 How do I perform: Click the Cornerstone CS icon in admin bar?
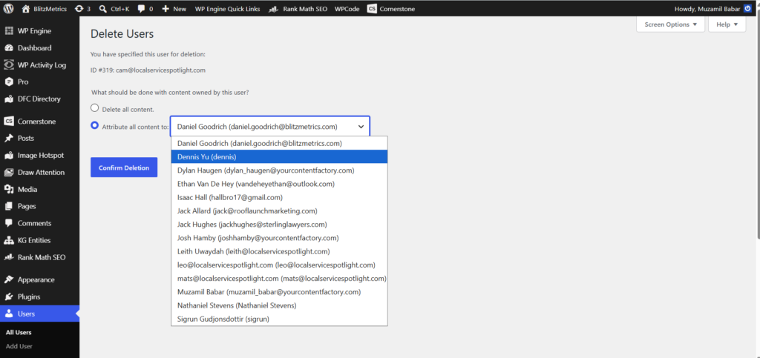(x=372, y=9)
